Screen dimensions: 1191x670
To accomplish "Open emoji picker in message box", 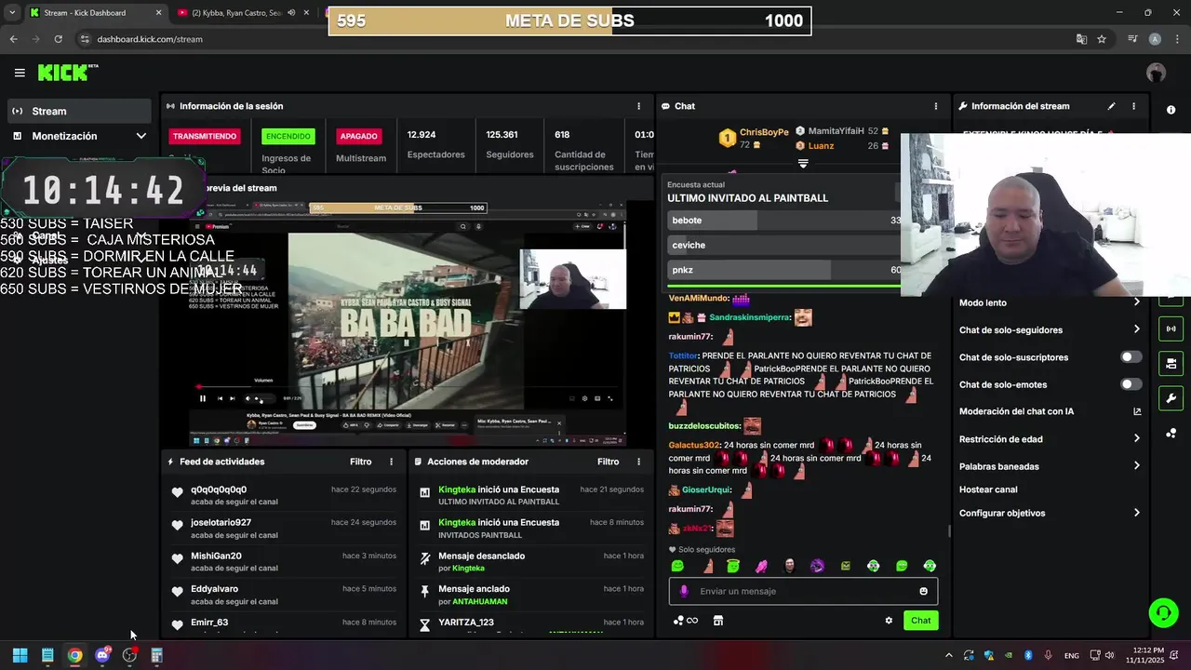I will tap(923, 591).
